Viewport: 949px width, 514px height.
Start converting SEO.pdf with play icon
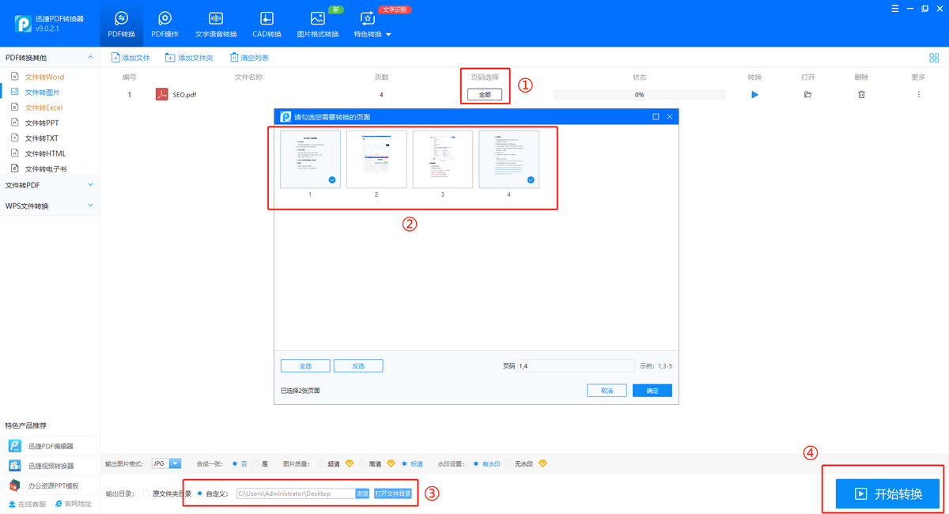tap(754, 95)
